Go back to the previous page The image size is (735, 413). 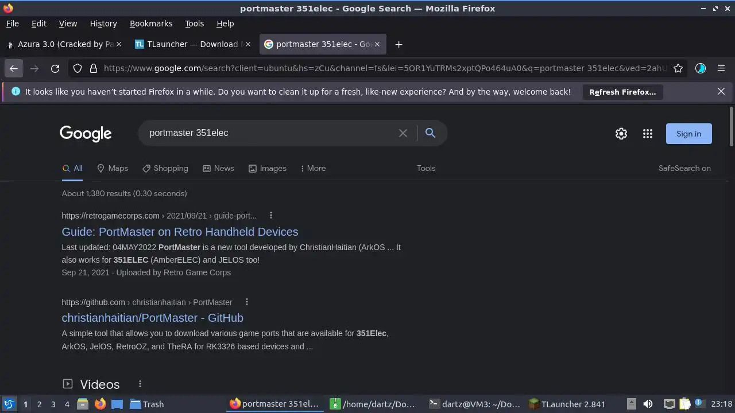tap(13, 68)
